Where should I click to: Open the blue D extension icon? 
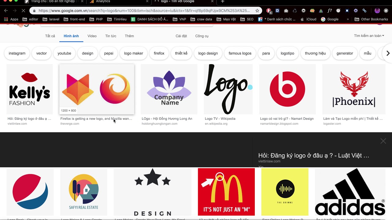(277, 10)
